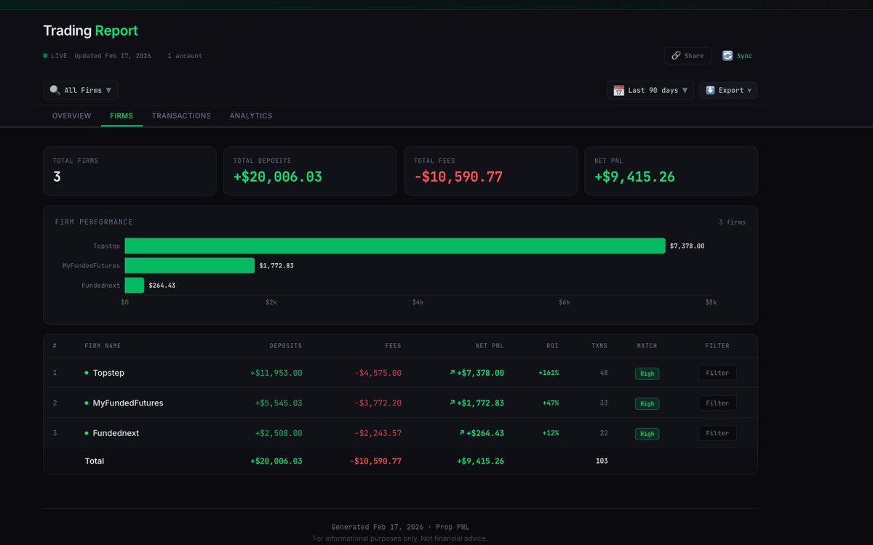
Task: Switch to the Overview tab
Action: [x=71, y=116]
